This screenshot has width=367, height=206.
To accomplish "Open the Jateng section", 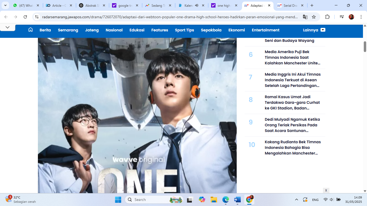I will pos(92,30).
